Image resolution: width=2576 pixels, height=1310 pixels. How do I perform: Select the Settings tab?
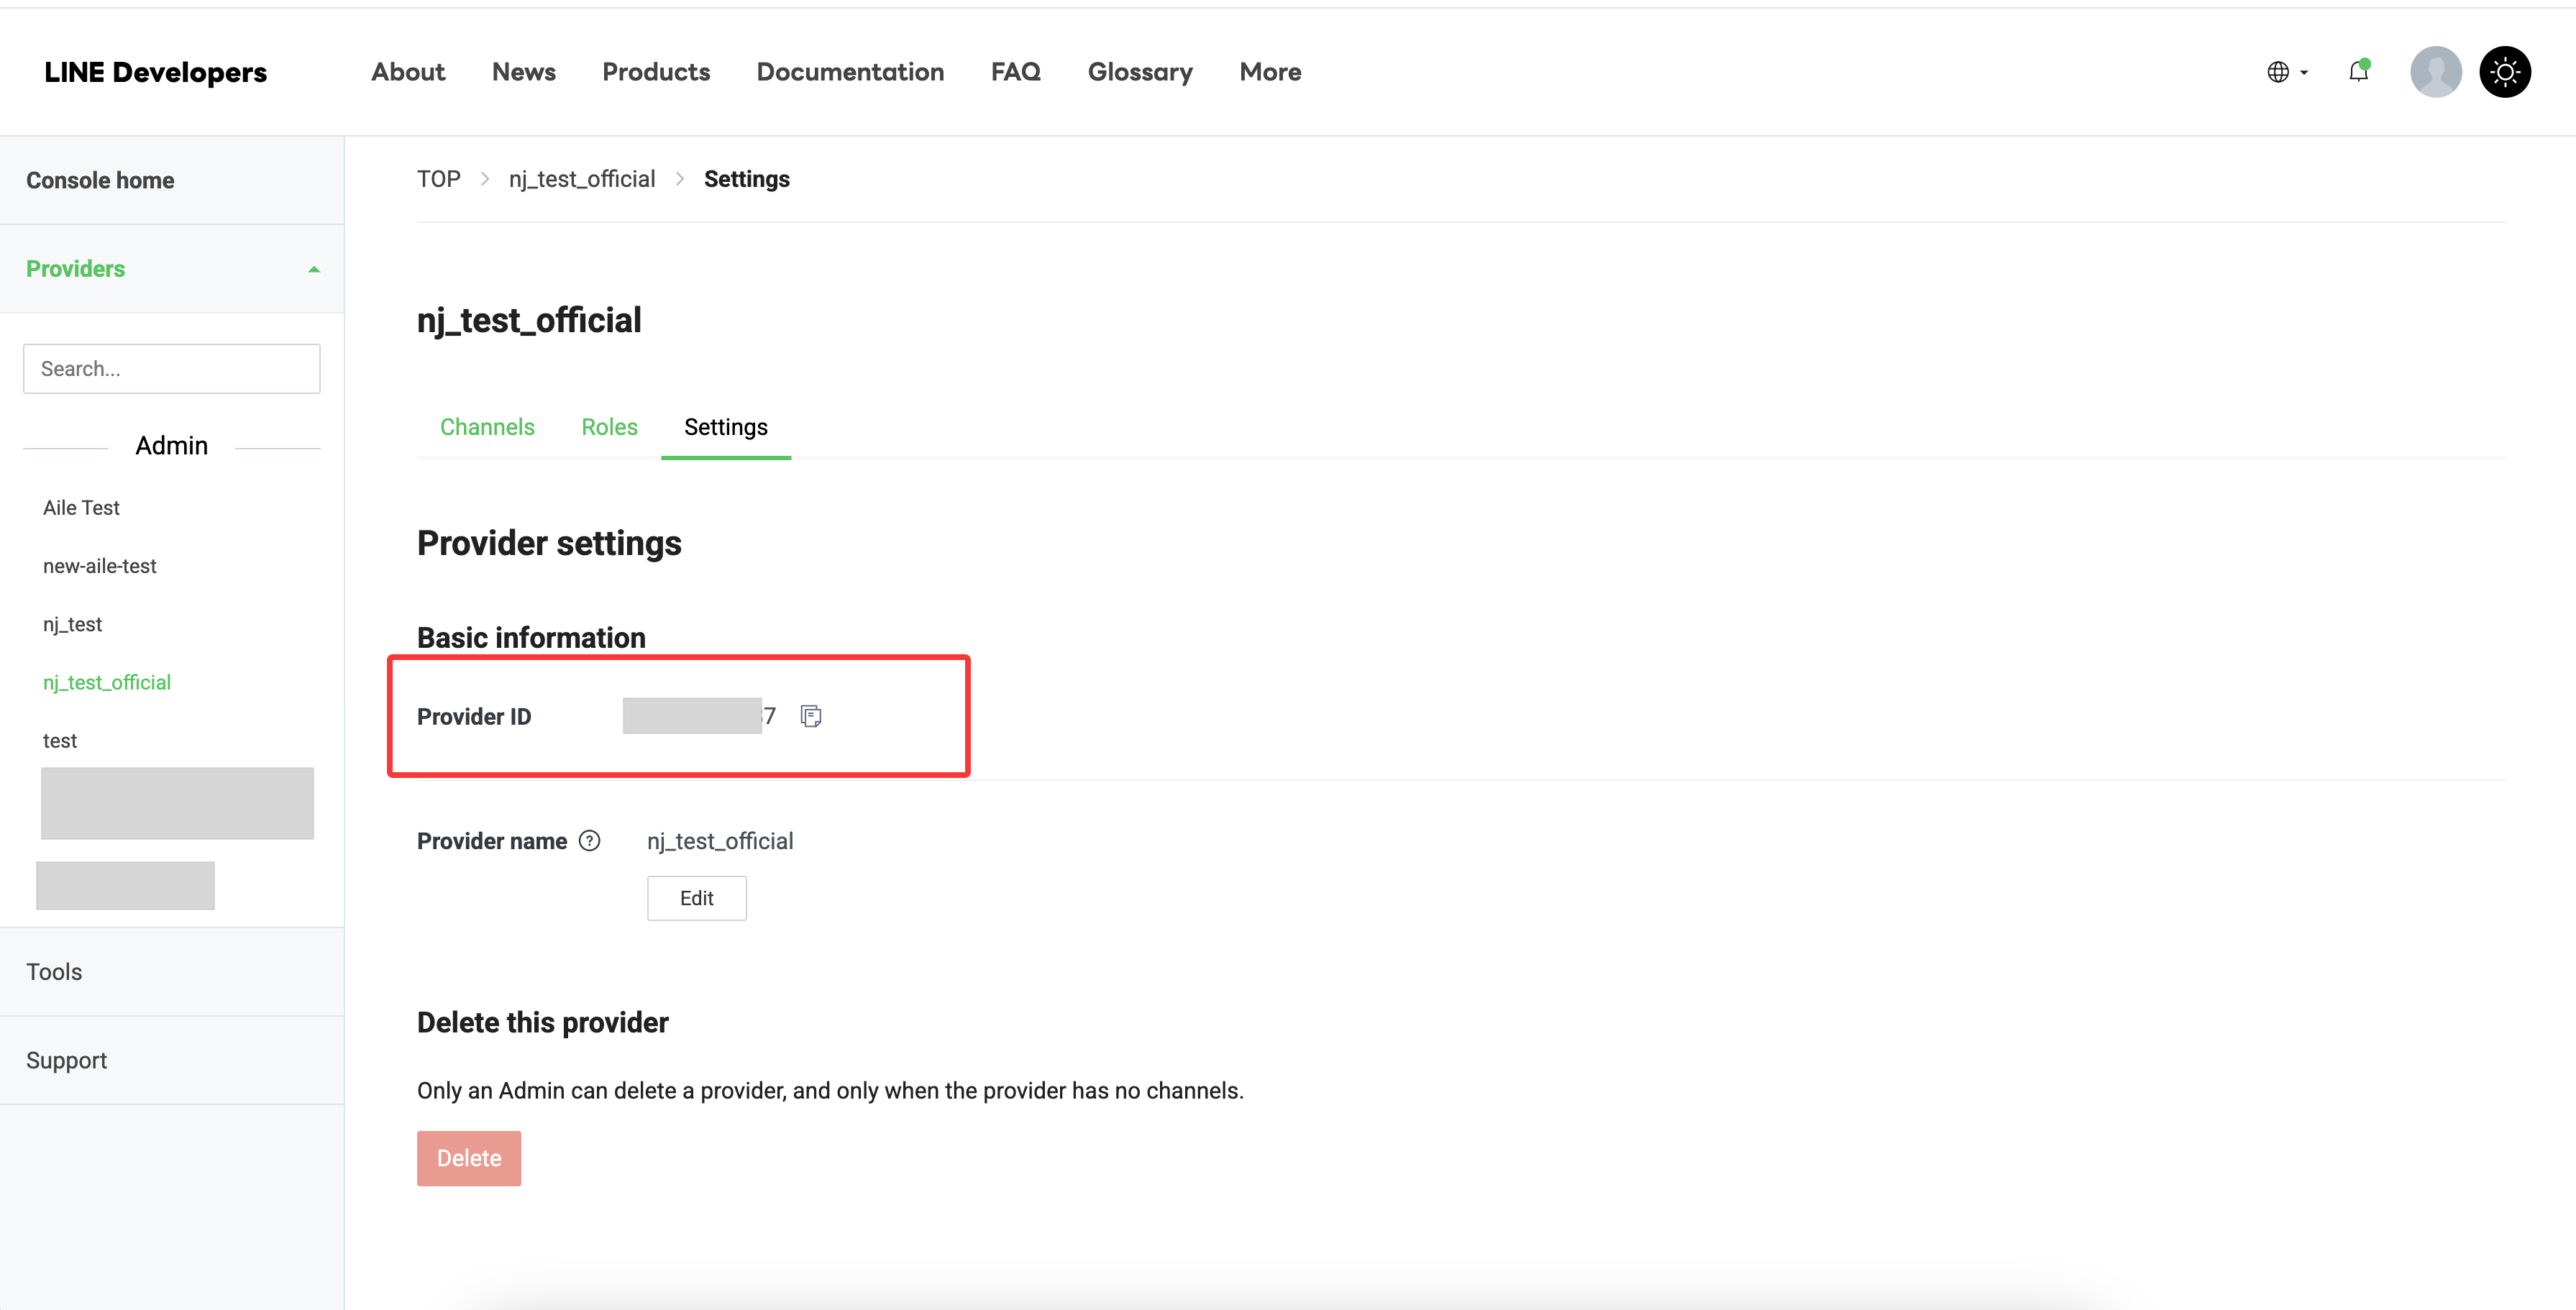pyautogui.click(x=726, y=427)
